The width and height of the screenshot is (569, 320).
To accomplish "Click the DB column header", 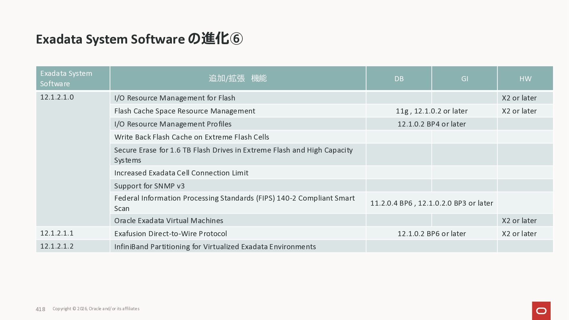I will click(399, 79).
